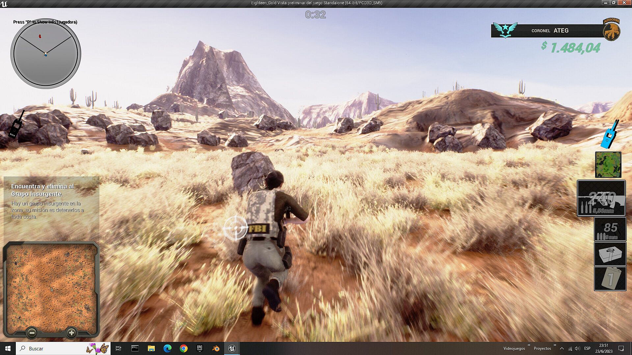Select the medkit box inventory slot
This screenshot has height=355, width=632.
pos(610,254)
